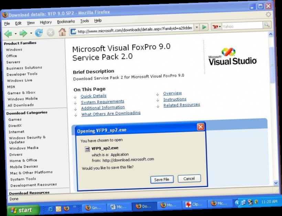Switch to the Word Mic... taskbar window

click(119, 207)
